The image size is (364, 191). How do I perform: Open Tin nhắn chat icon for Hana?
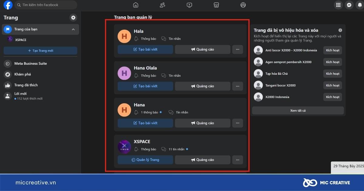[171, 112]
